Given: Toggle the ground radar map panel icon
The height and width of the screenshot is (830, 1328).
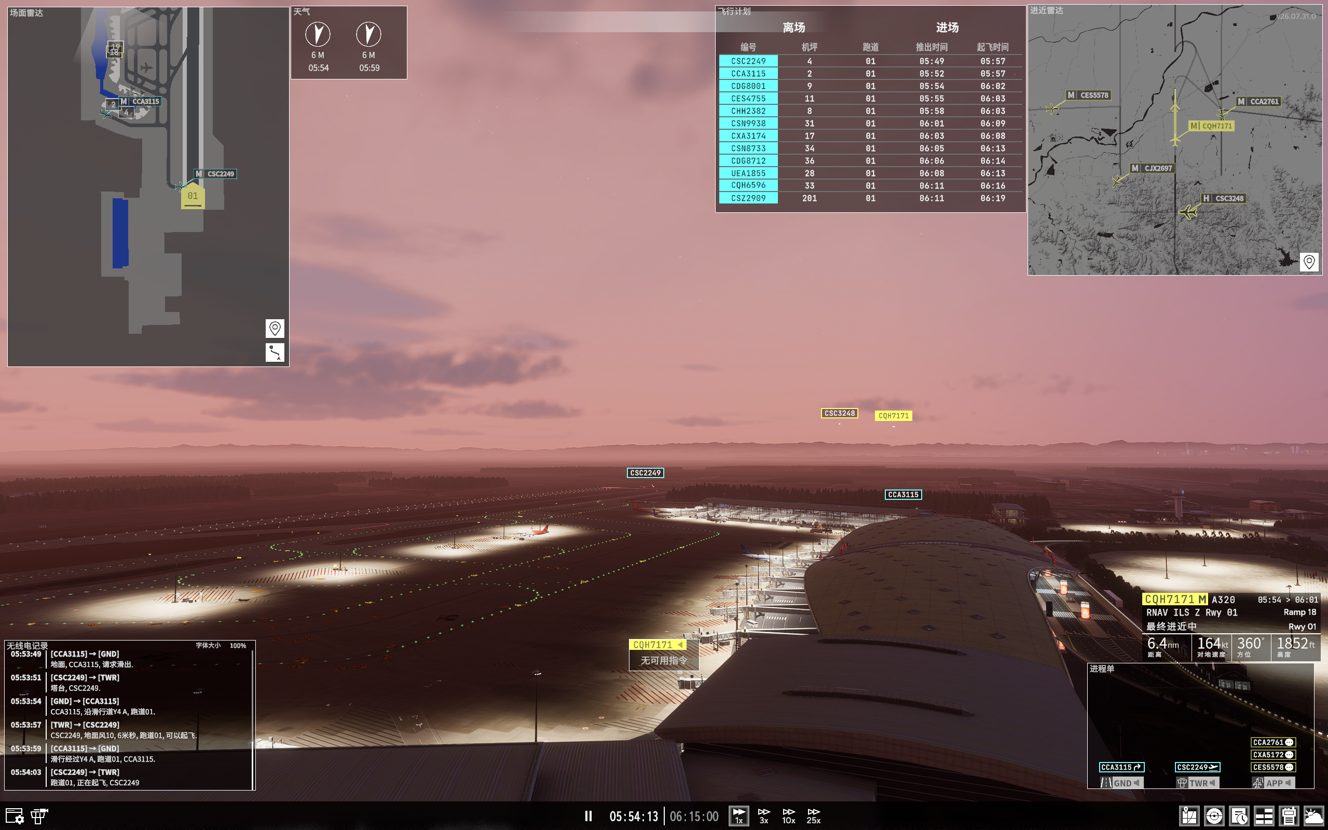Looking at the screenshot, I should [1189, 817].
